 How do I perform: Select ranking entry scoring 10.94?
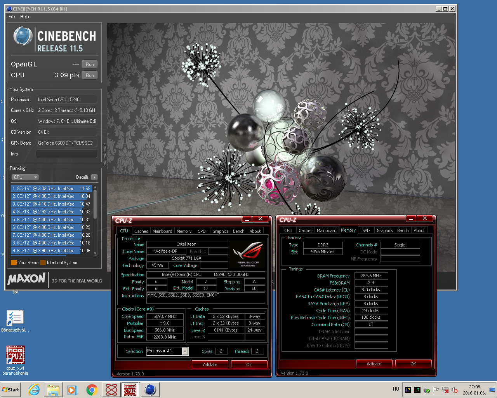[51, 196]
